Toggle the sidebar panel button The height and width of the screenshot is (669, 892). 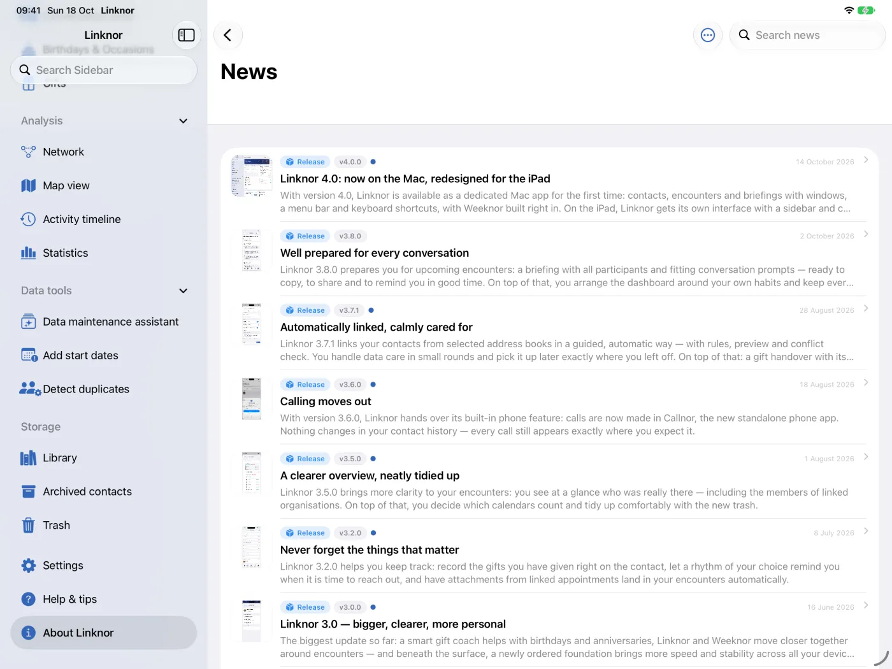[x=186, y=35]
